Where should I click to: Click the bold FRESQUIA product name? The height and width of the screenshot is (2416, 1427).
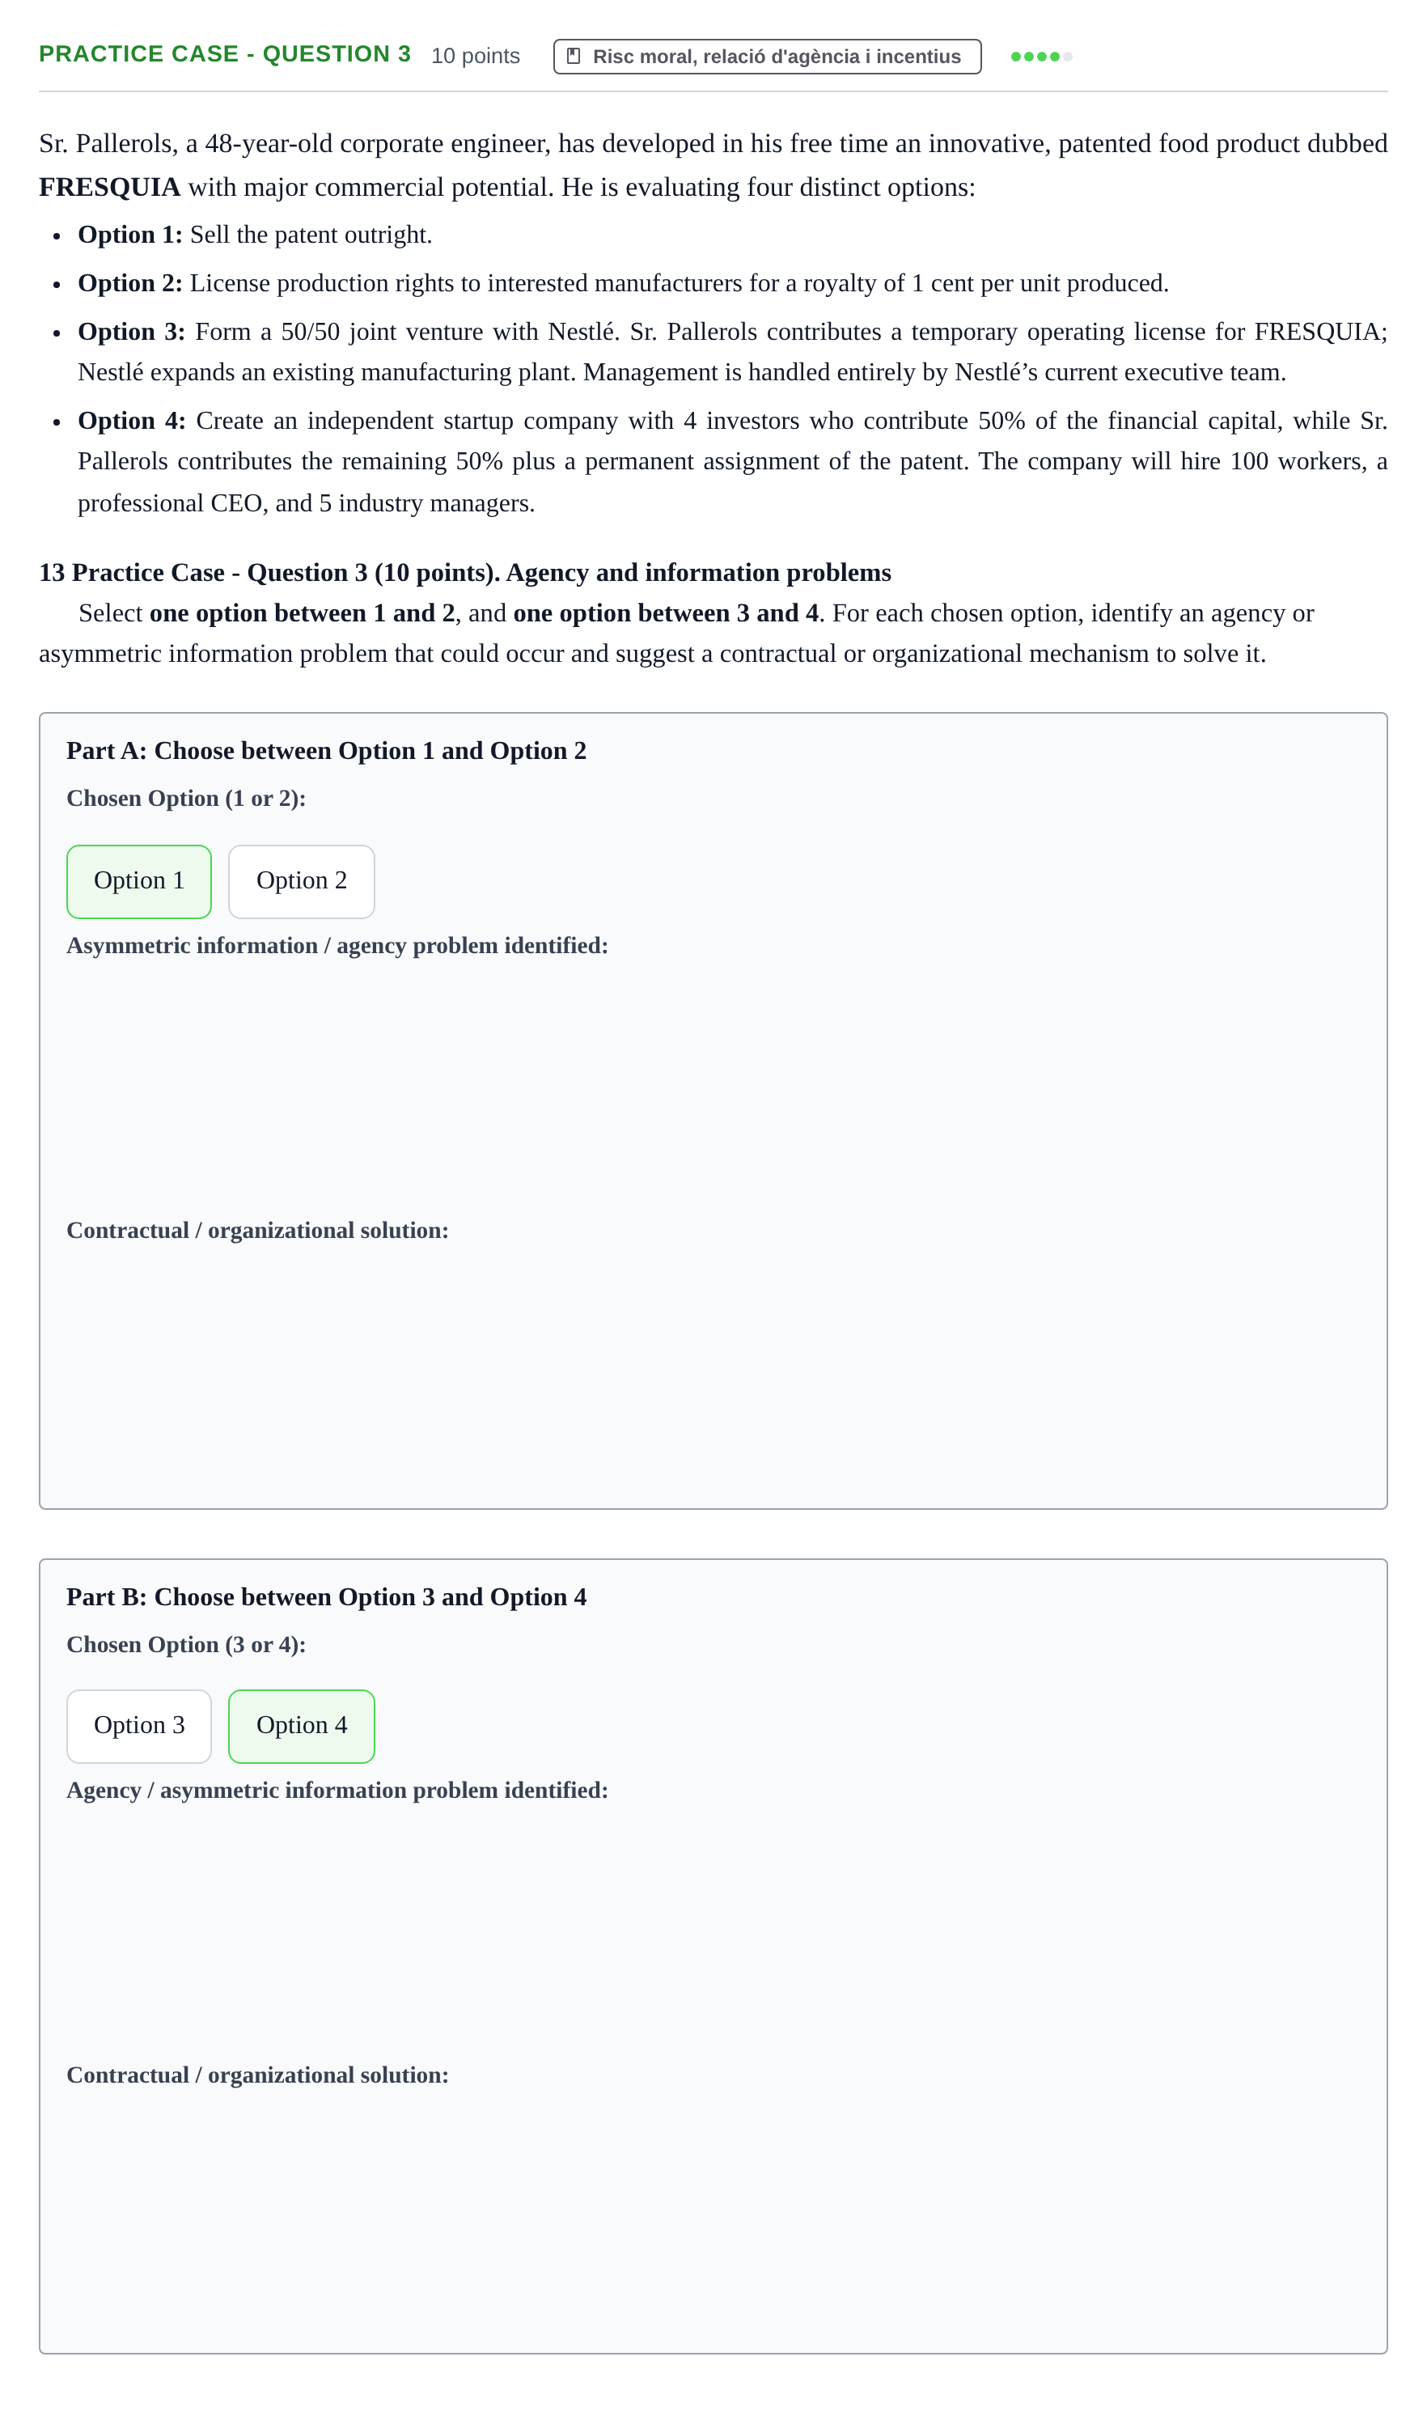pyautogui.click(x=110, y=187)
